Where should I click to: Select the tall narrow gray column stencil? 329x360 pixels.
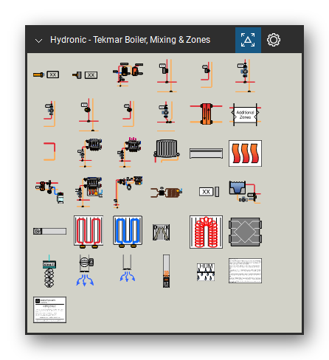point(166,271)
